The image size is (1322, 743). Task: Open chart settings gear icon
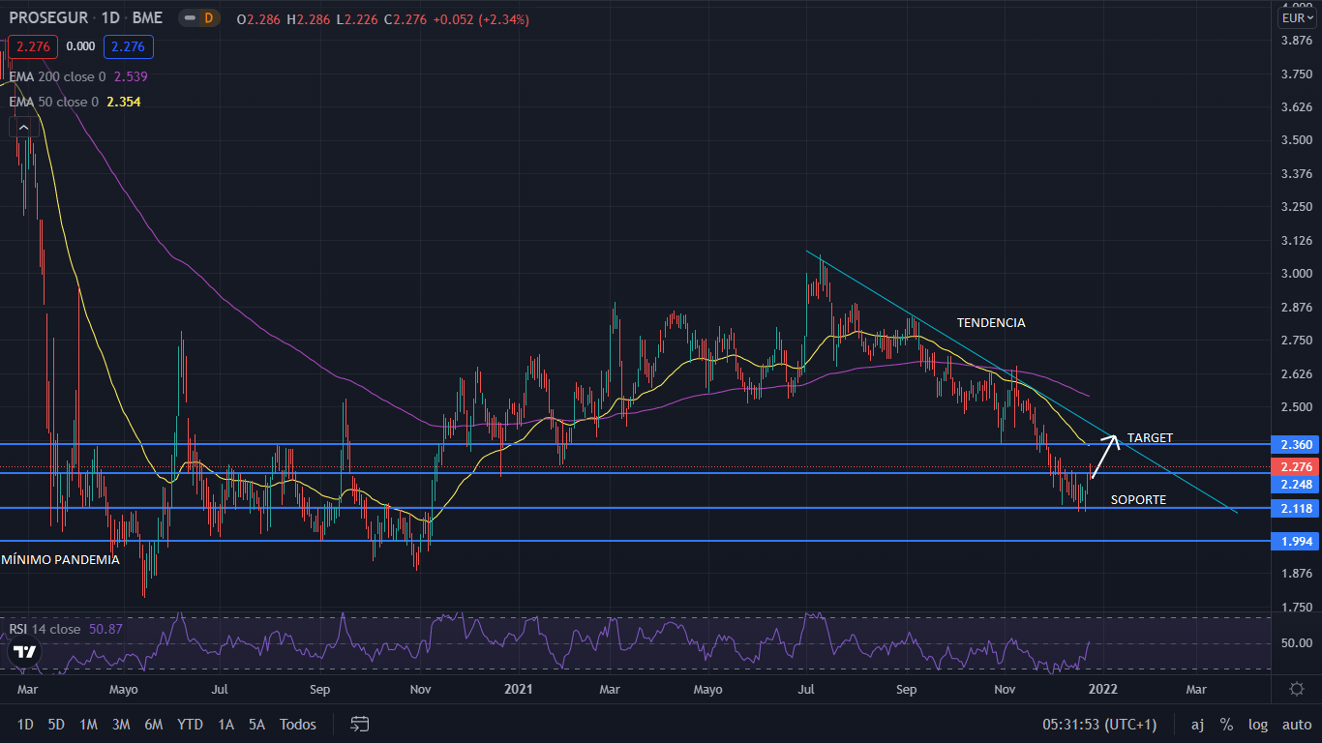1296,689
